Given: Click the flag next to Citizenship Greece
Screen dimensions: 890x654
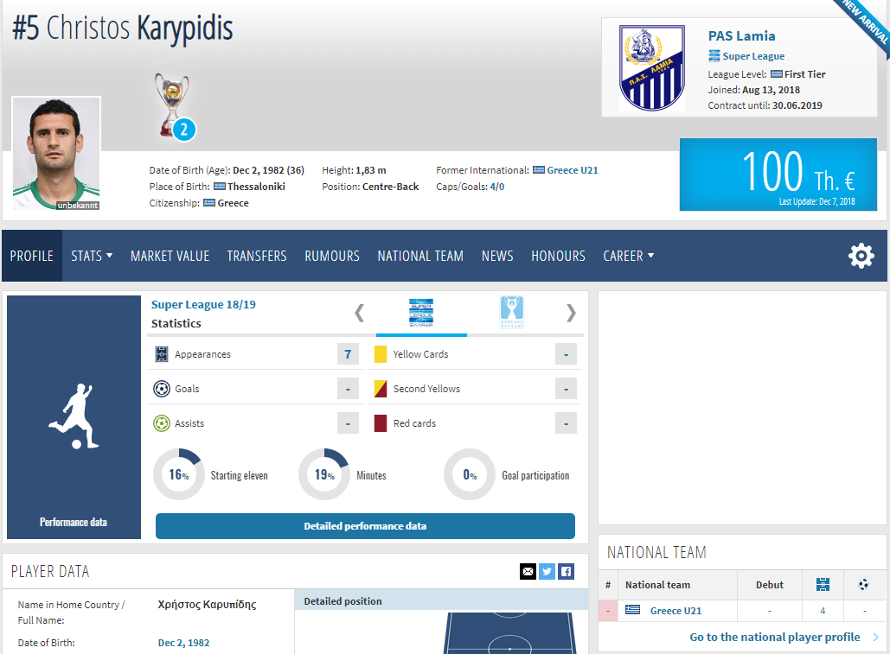Looking at the screenshot, I should 209,203.
